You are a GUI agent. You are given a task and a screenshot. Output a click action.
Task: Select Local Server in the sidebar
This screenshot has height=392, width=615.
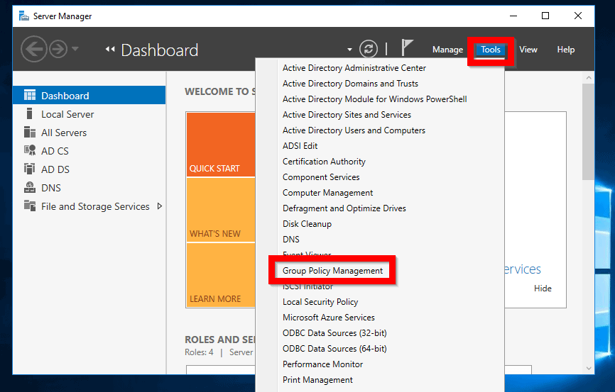pos(89,114)
